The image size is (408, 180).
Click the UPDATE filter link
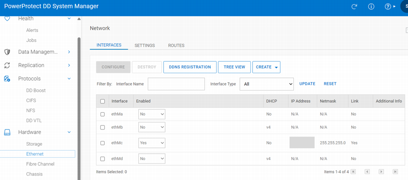(307, 84)
